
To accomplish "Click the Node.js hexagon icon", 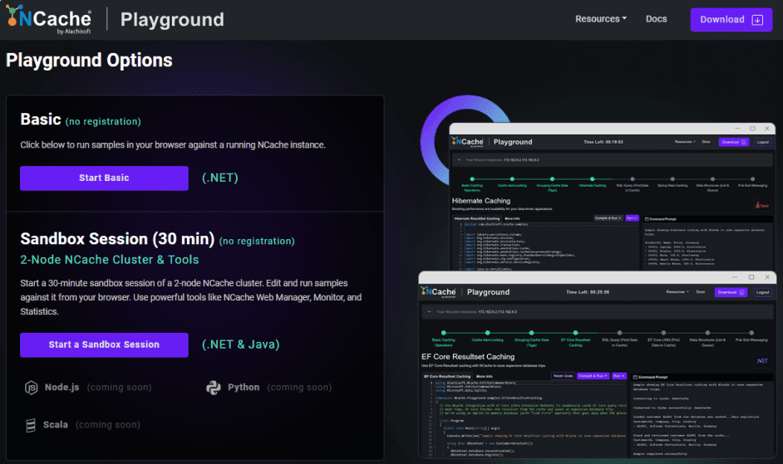I will click(x=31, y=388).
